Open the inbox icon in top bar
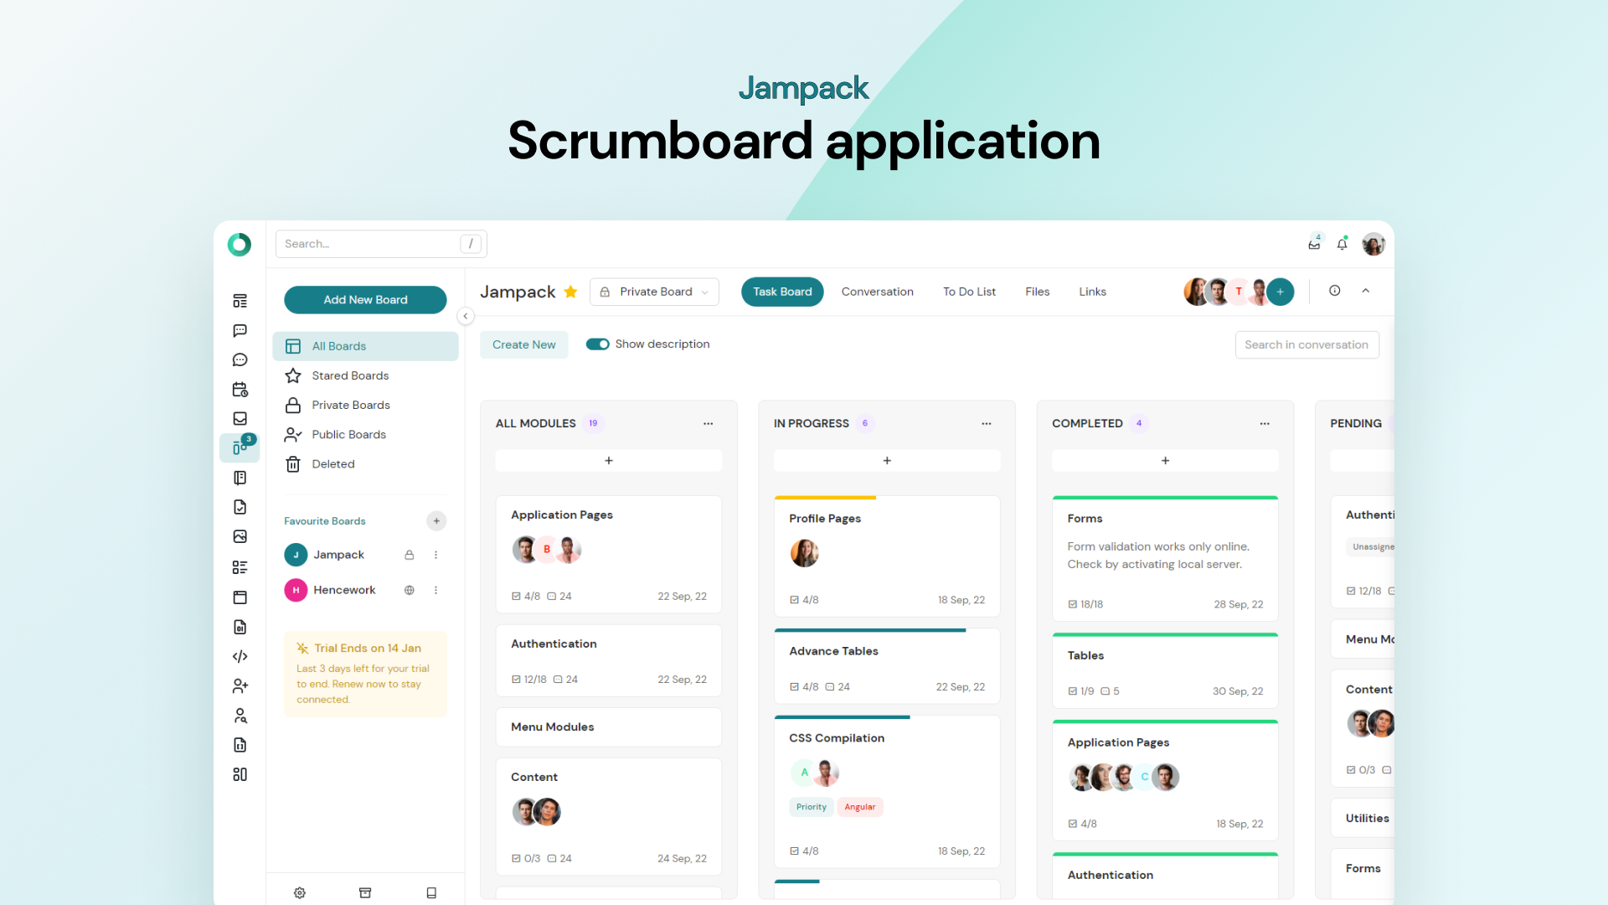 pos(1314,244)
